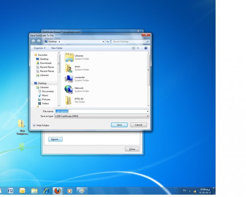Click the Back navigation arrow in save dialog

33,42
